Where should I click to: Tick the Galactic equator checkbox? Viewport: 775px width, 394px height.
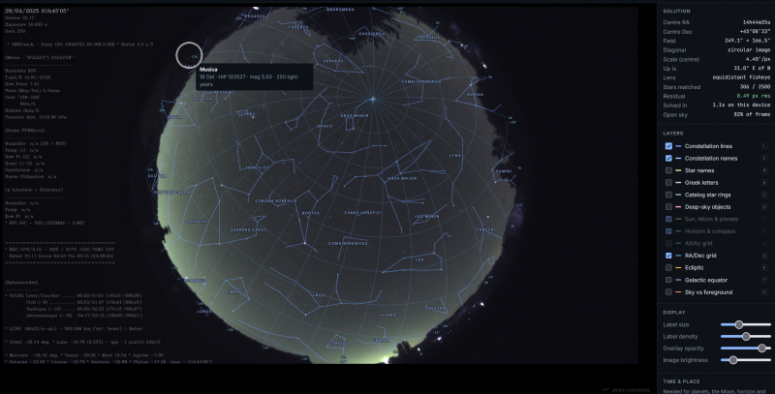click(668, 280)
